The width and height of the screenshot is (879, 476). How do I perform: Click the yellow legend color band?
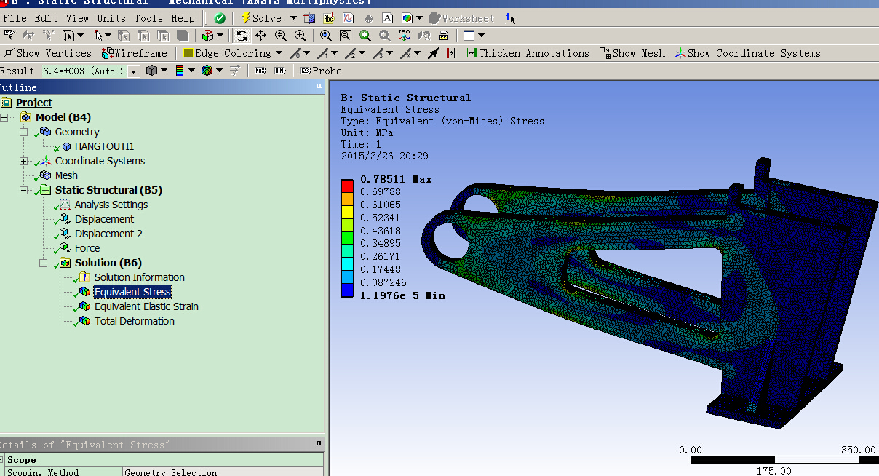click(x=347, y=212)
